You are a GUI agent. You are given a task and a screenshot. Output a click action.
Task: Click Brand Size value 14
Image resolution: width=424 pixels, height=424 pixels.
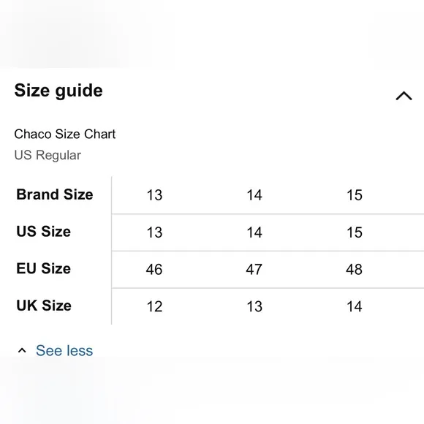pyautogui.click(x=254, y=195)
